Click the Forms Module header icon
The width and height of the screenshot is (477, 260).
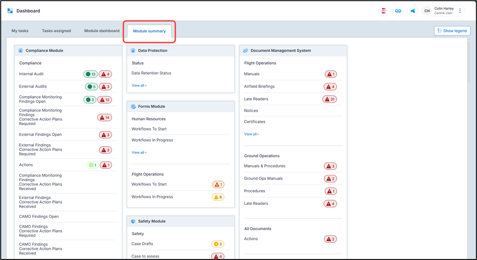point(133,107)
